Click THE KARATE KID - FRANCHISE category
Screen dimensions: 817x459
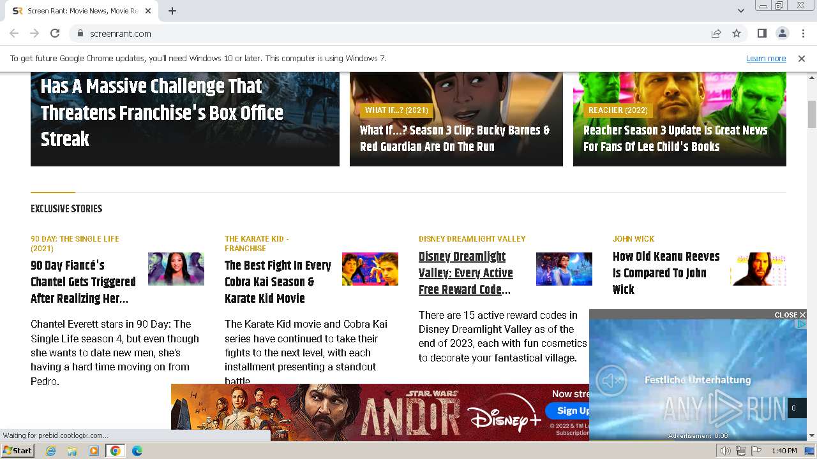point(257,244)
